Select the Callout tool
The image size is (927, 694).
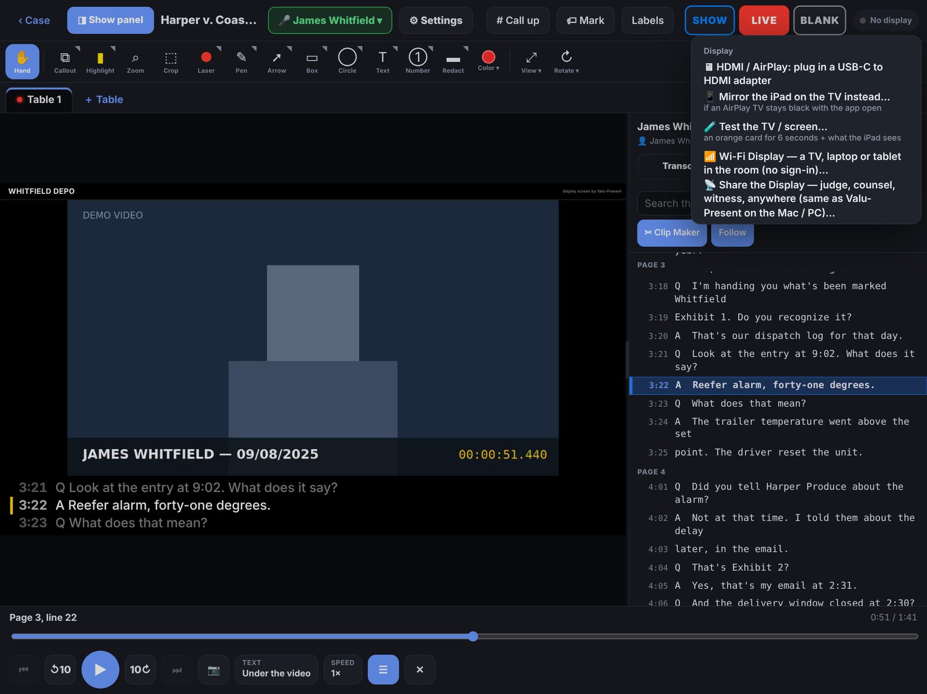[x=65, y=61]
